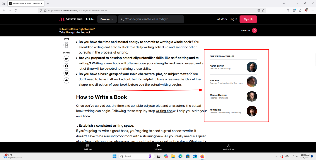Click the Firefox View icon
Image resolution: width=316 pixels, height=160 pixels.
click(x=3, y=3)
